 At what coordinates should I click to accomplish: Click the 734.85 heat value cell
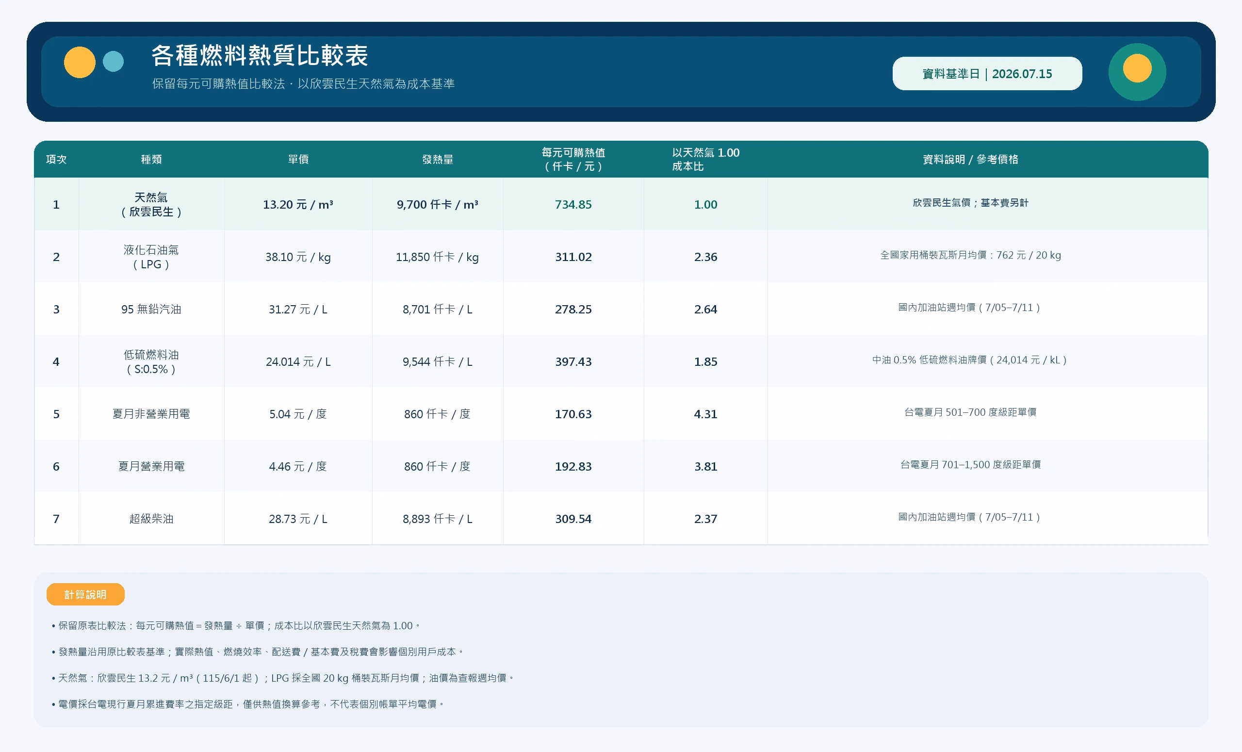[x=573, y=204]
